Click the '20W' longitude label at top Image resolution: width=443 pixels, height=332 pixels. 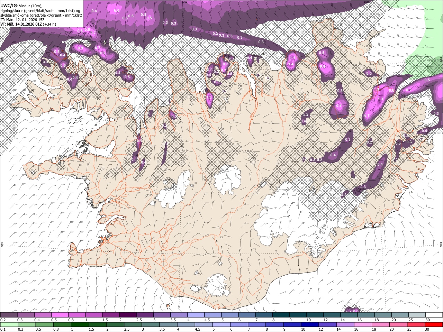tap(184, 2)
